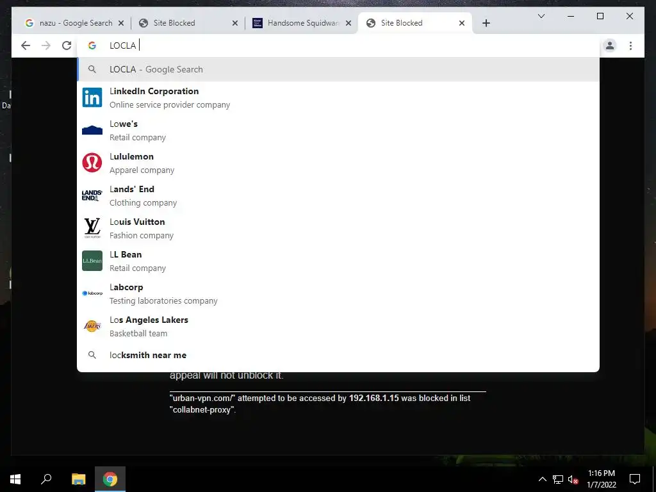656x492 pixels.
Task: Click the Lakers logo icon
Action: coord(92,326)
